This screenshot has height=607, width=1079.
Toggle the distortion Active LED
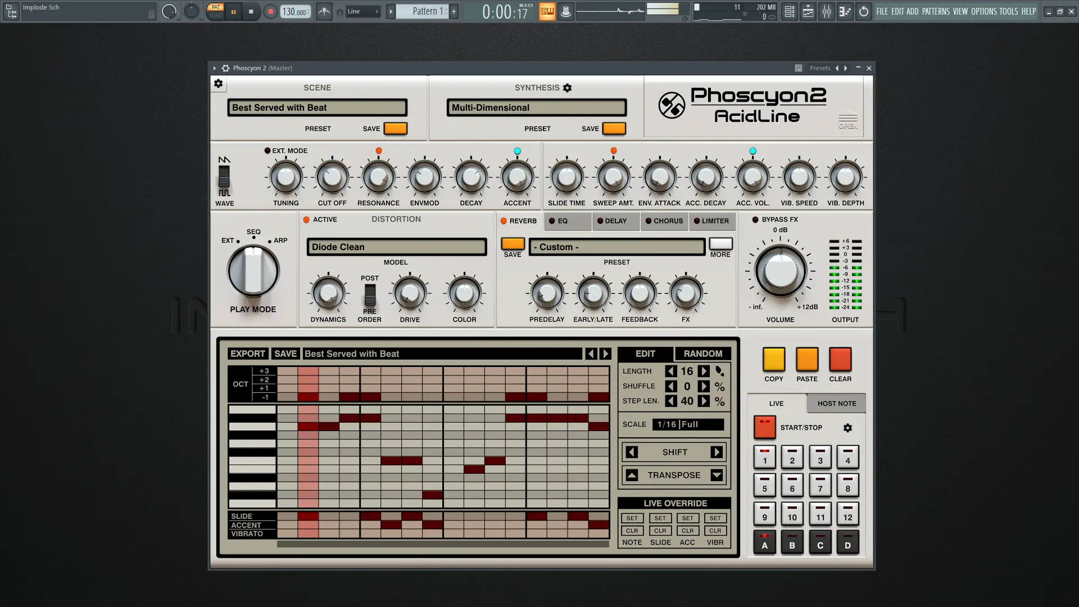tap(306, 220)
